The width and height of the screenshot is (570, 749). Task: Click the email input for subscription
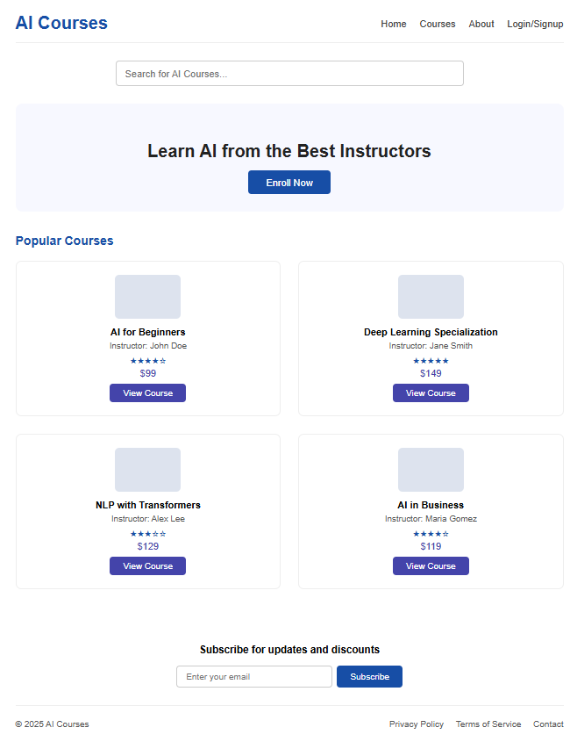tap(254, 677)
